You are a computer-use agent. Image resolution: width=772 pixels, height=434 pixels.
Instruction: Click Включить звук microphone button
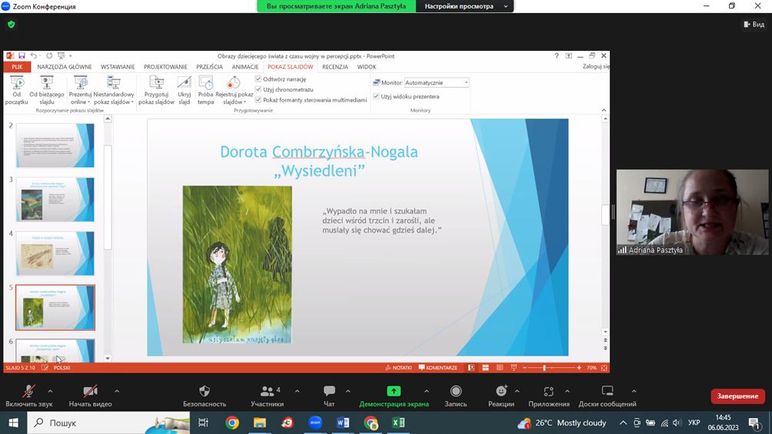[29, 396]
